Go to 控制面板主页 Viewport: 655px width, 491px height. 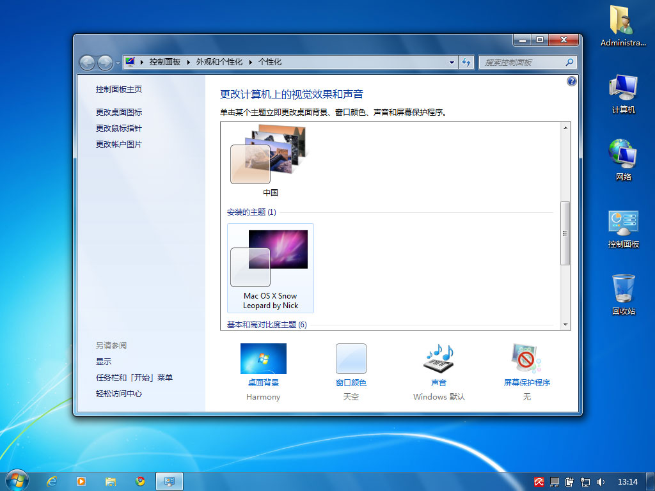coord(118,89)
